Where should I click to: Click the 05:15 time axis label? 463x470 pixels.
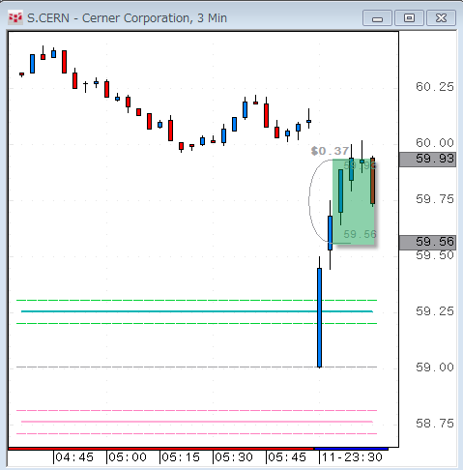[181, 457]
